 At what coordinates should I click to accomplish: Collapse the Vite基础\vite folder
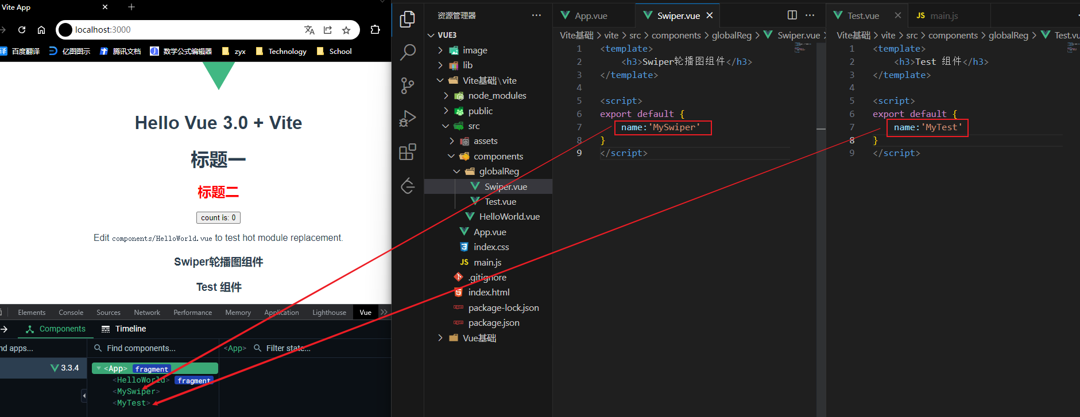point(440,80)
